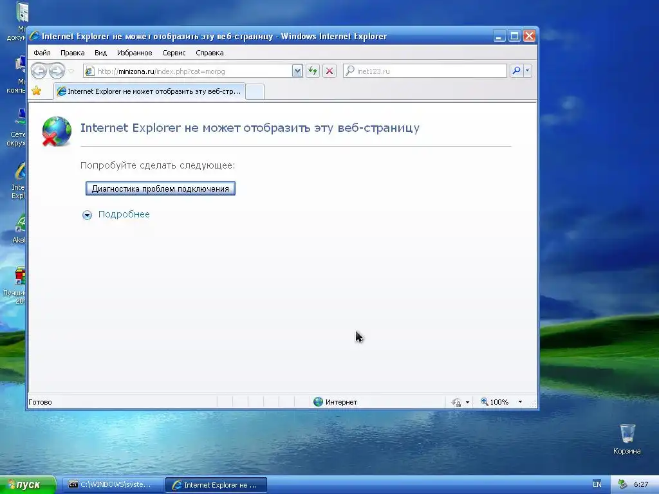Click the Интернет zone status indicator
The width and height of the screenshot is (659, 494).
point(335,402)
